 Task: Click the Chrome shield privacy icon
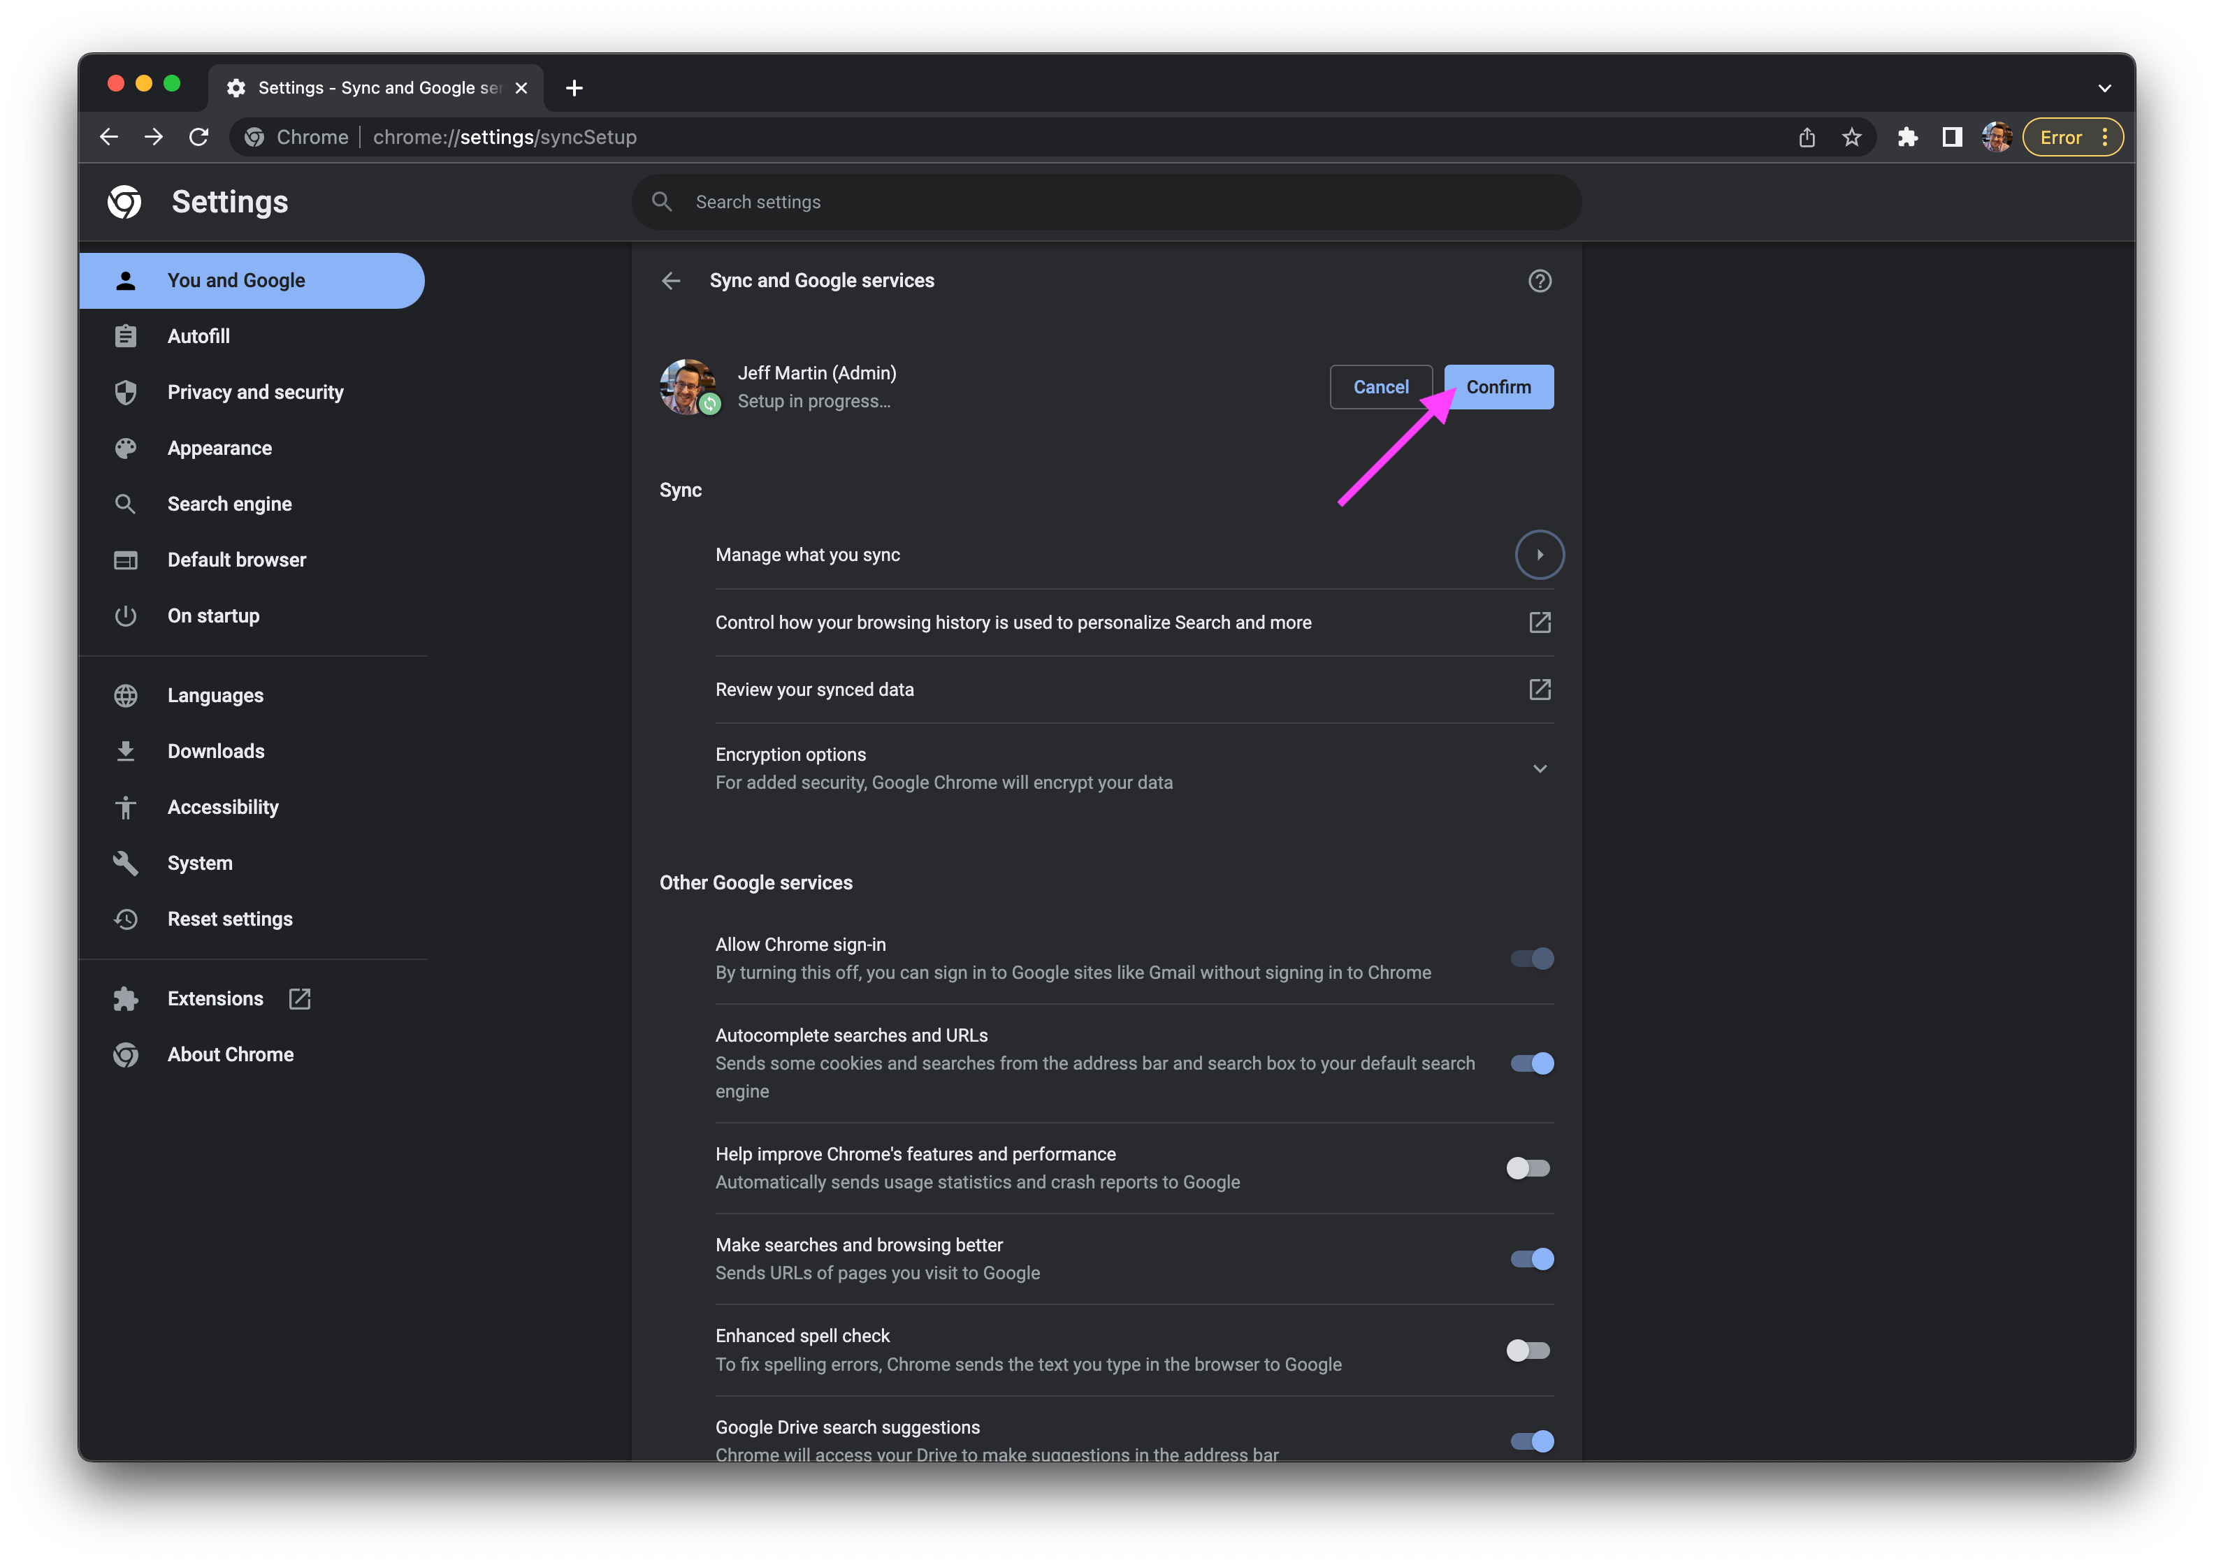[127, 391]
